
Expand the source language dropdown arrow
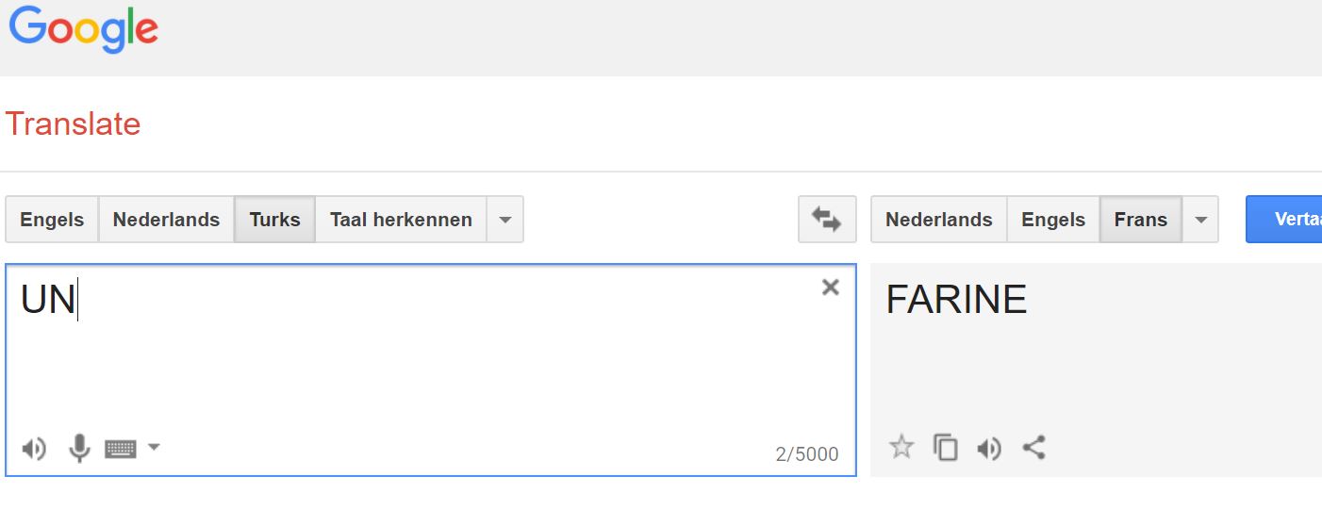tap(505, 220)
